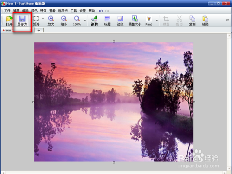232x174 pixels.
Task: Open the 工具 menu
Action: [x=74, y=11]
